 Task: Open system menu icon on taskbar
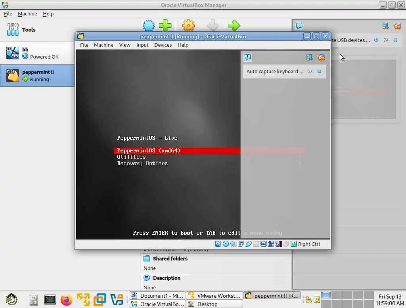[x=11, y=299]
